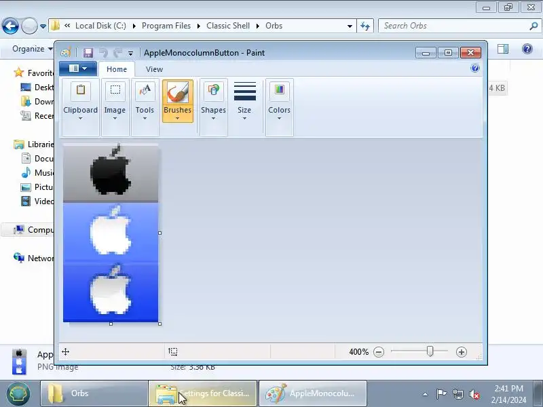Viewport: 543px width, 407px height.
Task: Select the Home ribbon tab
Action: point(117,69)
